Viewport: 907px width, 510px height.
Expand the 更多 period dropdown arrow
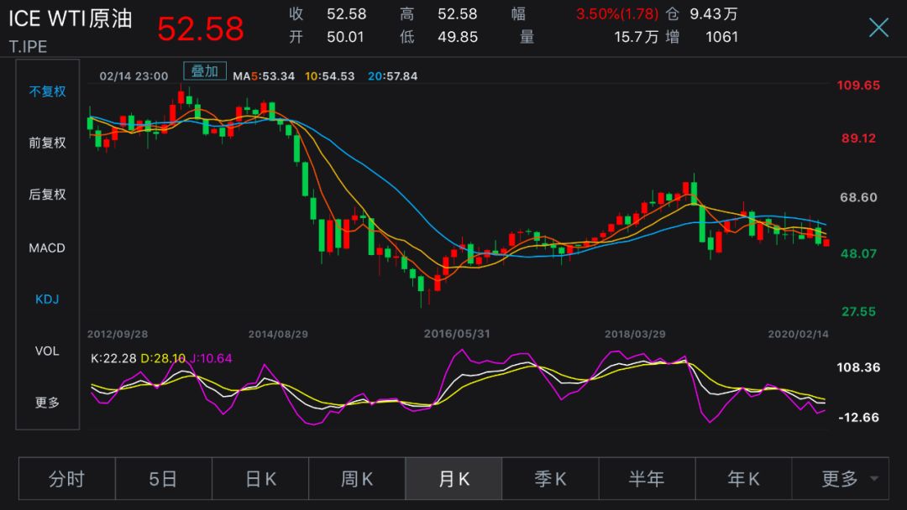(x=874, y=478)
